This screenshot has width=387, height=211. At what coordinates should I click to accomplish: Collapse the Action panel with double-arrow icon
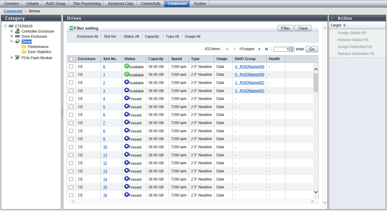click(332, 18)
